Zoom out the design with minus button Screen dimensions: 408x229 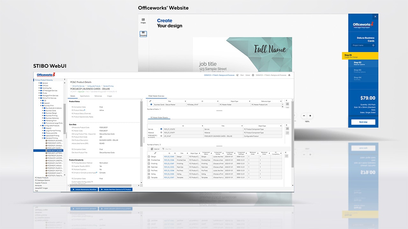click(x=304, y=116)
